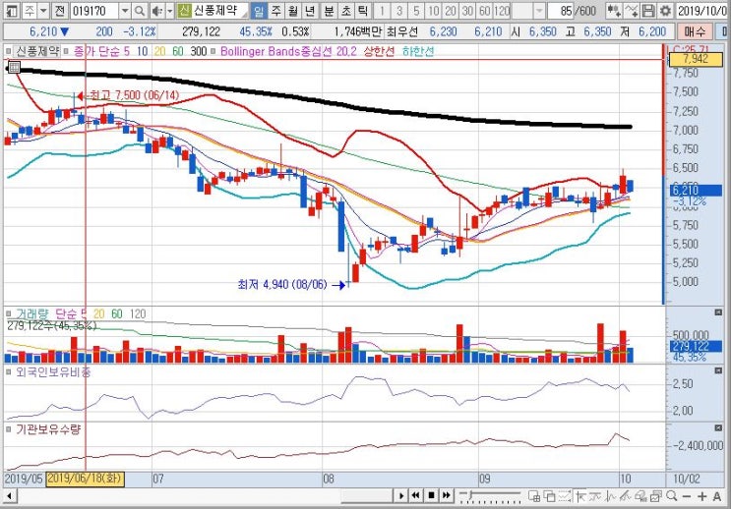Click the crosshair cursor icon in bottom toolbar
The width and height of the screenshot is (731, 509).
(580, 496)
